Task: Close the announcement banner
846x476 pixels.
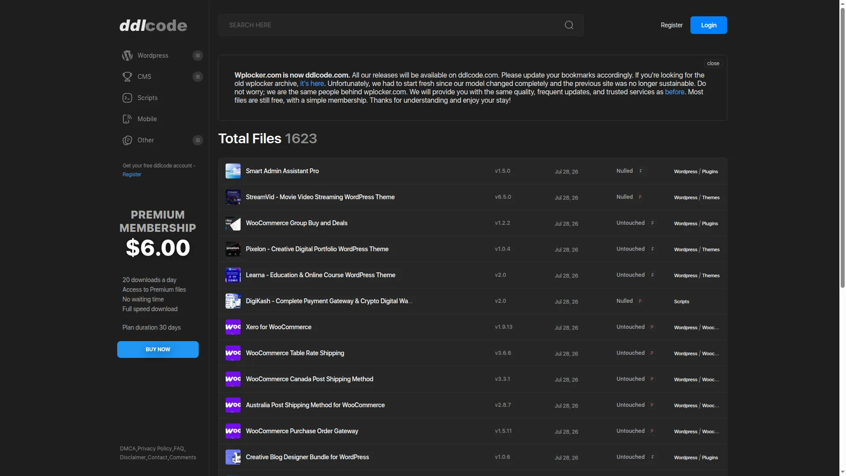Action: click(713, 63)
